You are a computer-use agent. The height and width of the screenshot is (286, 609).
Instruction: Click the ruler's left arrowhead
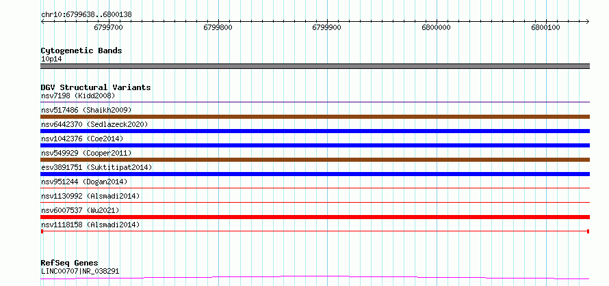pos(42,21)
